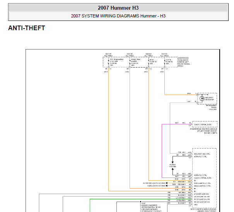Viewport: 234px width, 212px height.
Task: Click the CLSTR fuse symbol in fuse block
Action: (x=164, y=62)
